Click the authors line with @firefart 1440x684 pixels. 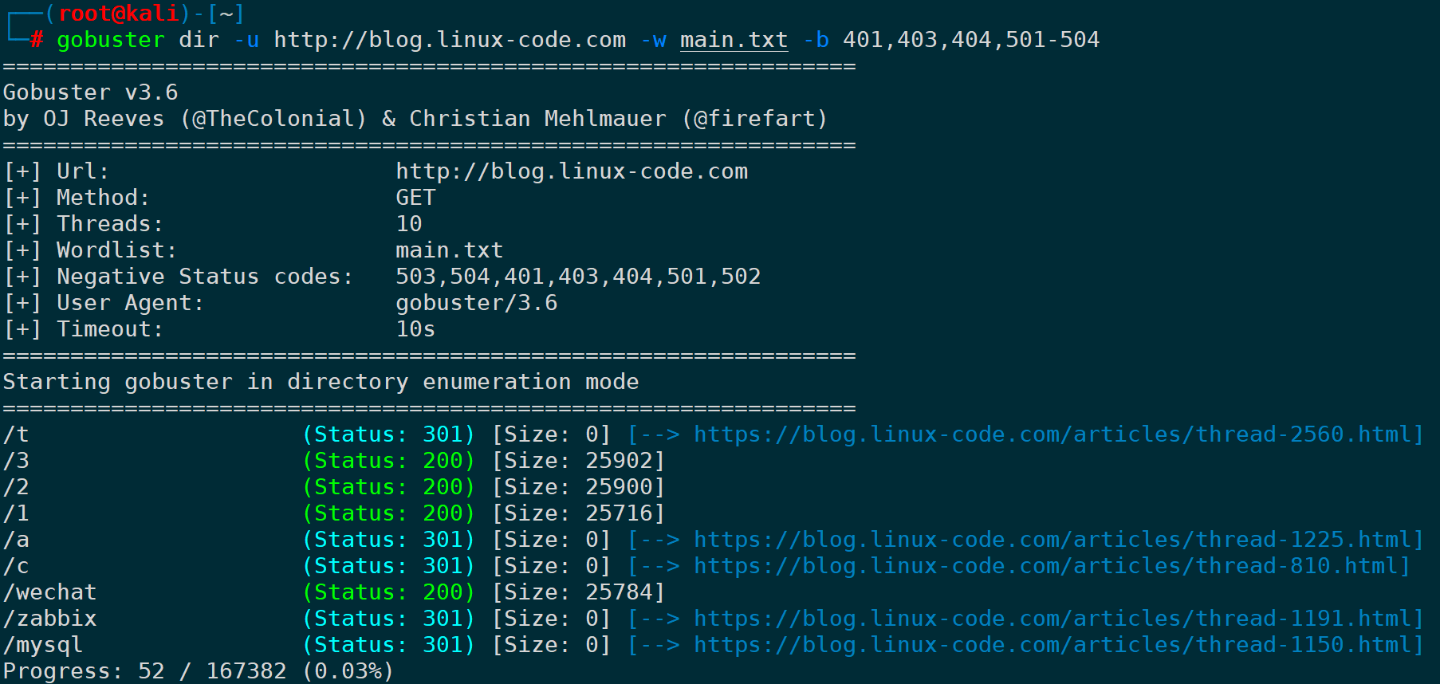415,119
